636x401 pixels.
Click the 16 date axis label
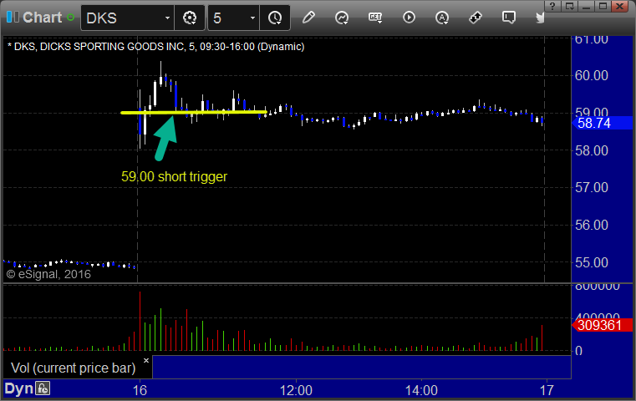[x=140, y=390]
